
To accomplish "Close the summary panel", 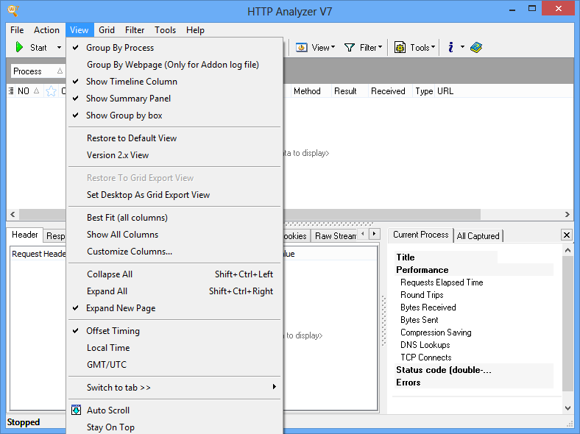I will (567, 235).
